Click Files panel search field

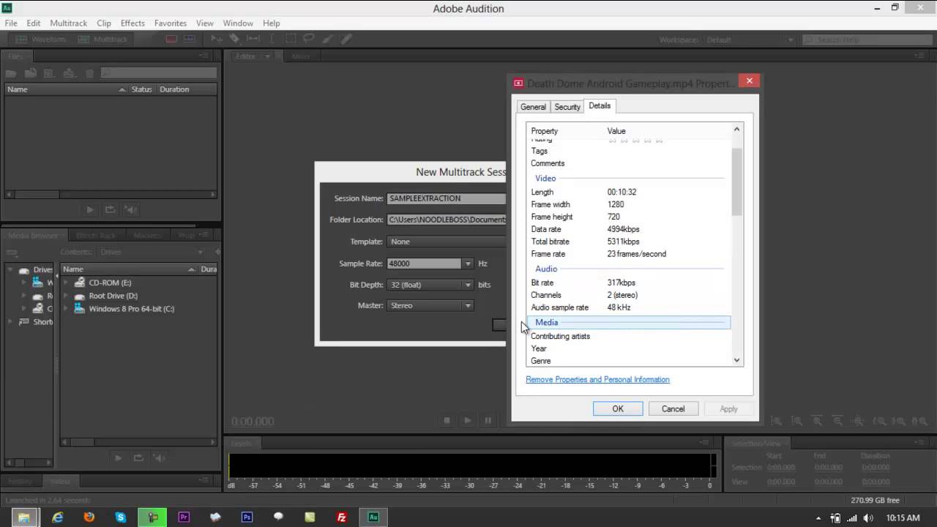pos(159,73)
